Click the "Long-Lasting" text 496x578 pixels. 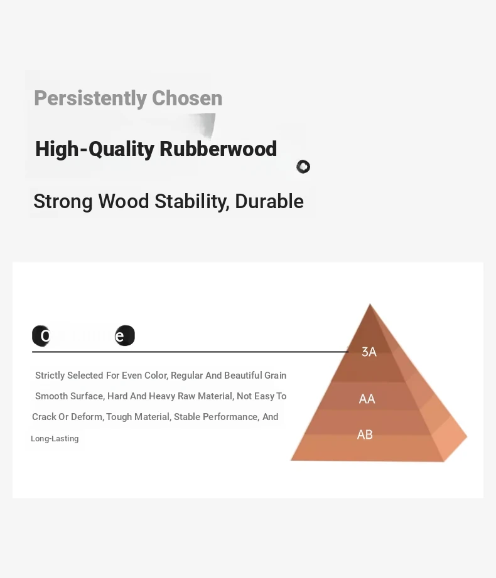(55, 439)
